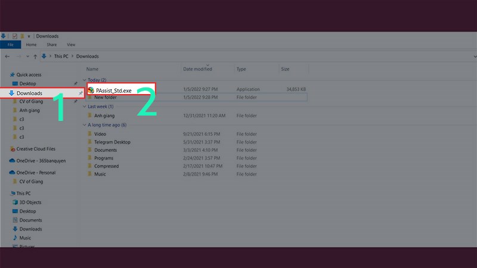Click the Application type of PAssist_Std.exe
The image size is (477, 268).
(x=248, y=89)
